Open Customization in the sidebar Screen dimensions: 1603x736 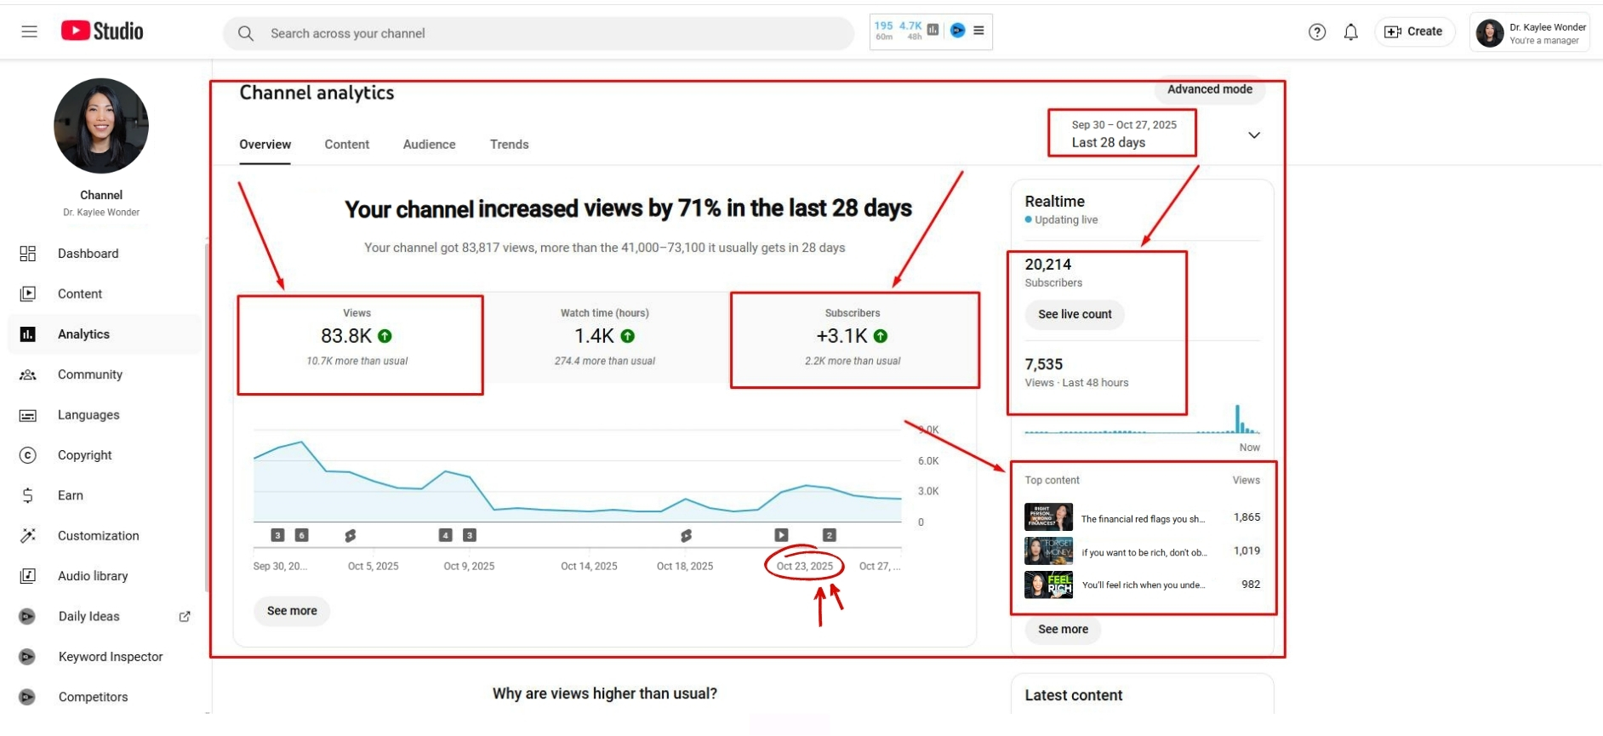98,536
